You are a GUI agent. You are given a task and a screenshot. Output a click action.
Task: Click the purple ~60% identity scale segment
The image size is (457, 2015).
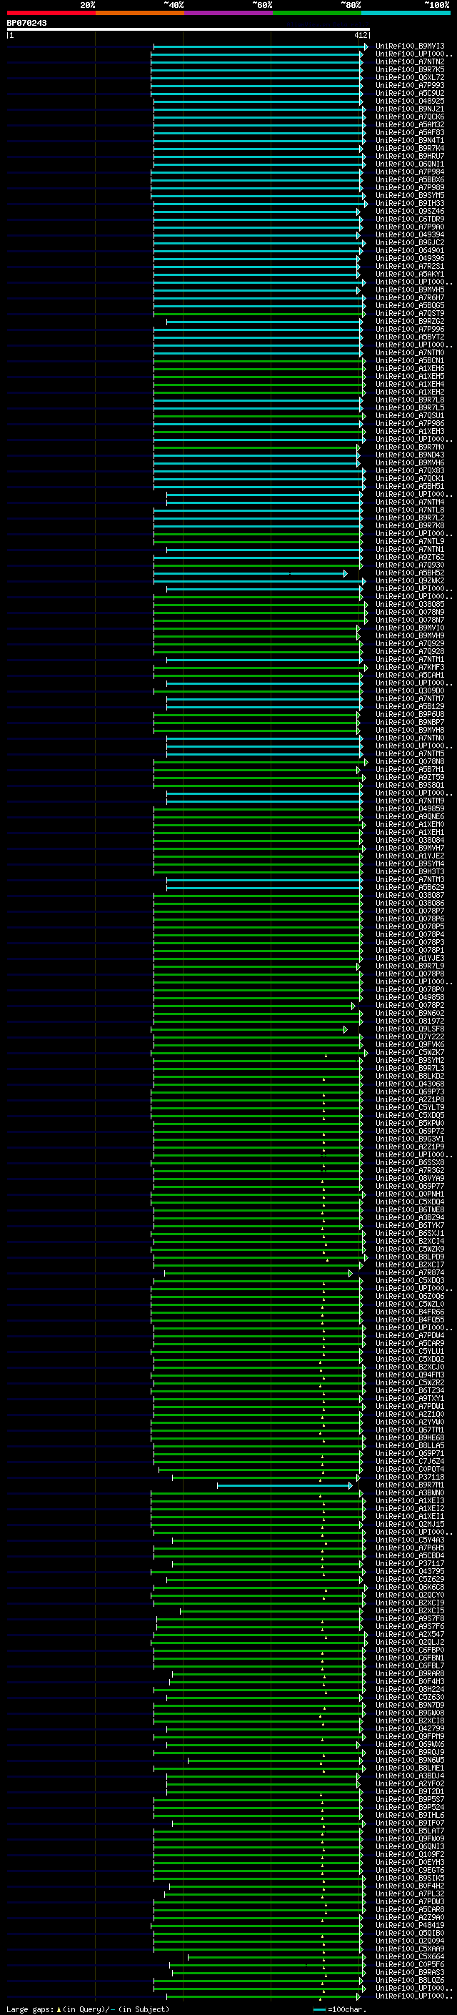click(228, 14)
